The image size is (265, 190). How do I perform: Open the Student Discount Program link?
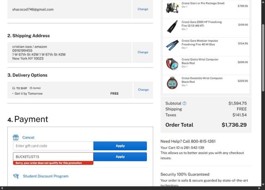[x=46, y=176]
